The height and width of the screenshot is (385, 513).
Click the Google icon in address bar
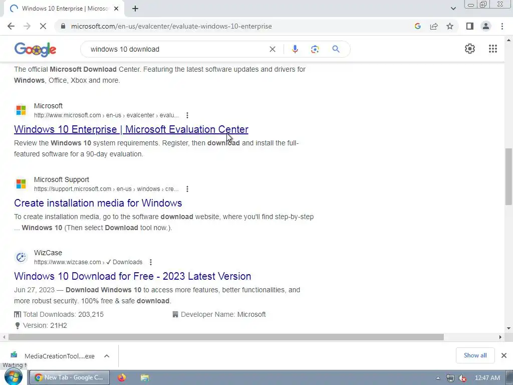(417, 26)
